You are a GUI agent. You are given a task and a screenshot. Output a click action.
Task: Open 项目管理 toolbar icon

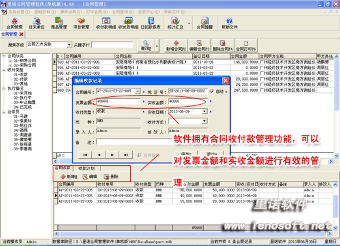pyautogui.click(x=81, y=23)
